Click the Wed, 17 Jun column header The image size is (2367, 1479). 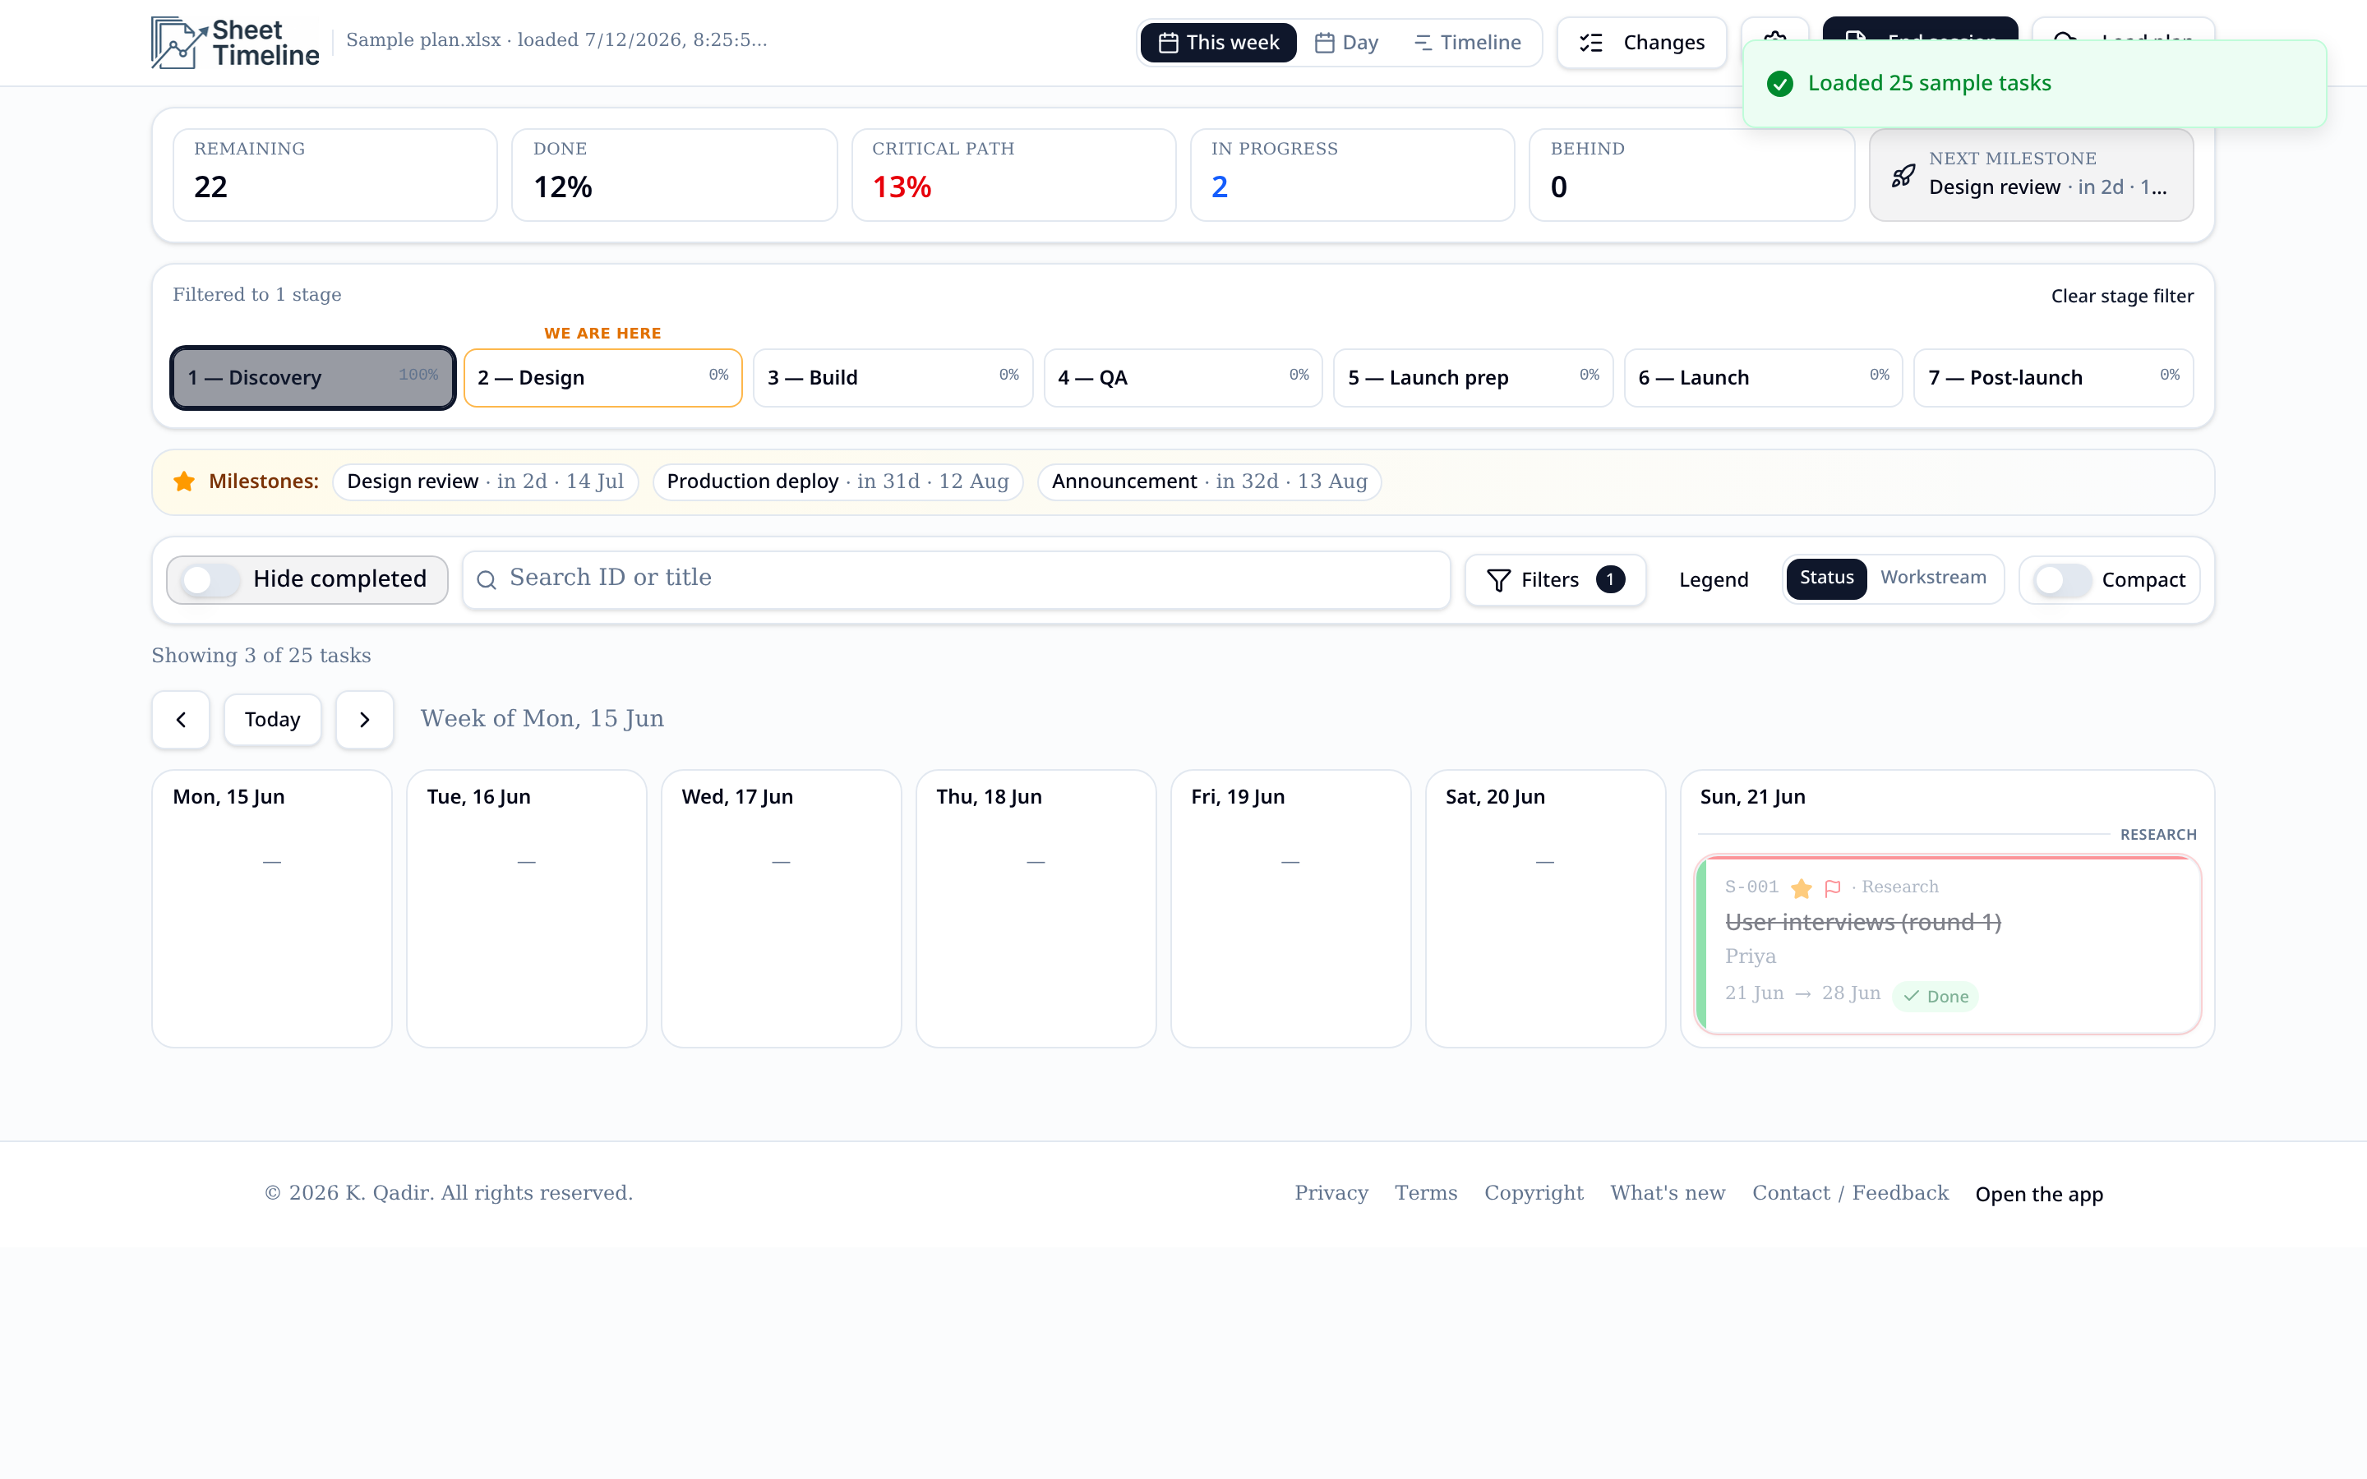(736, 796)
